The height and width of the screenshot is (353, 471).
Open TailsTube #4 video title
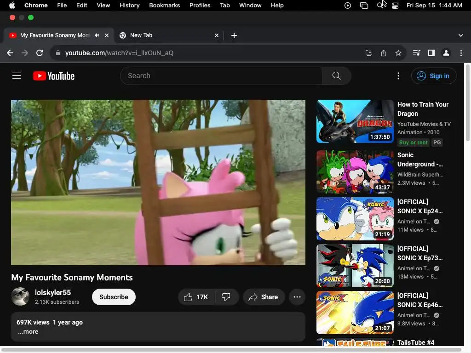pos(416,342)
